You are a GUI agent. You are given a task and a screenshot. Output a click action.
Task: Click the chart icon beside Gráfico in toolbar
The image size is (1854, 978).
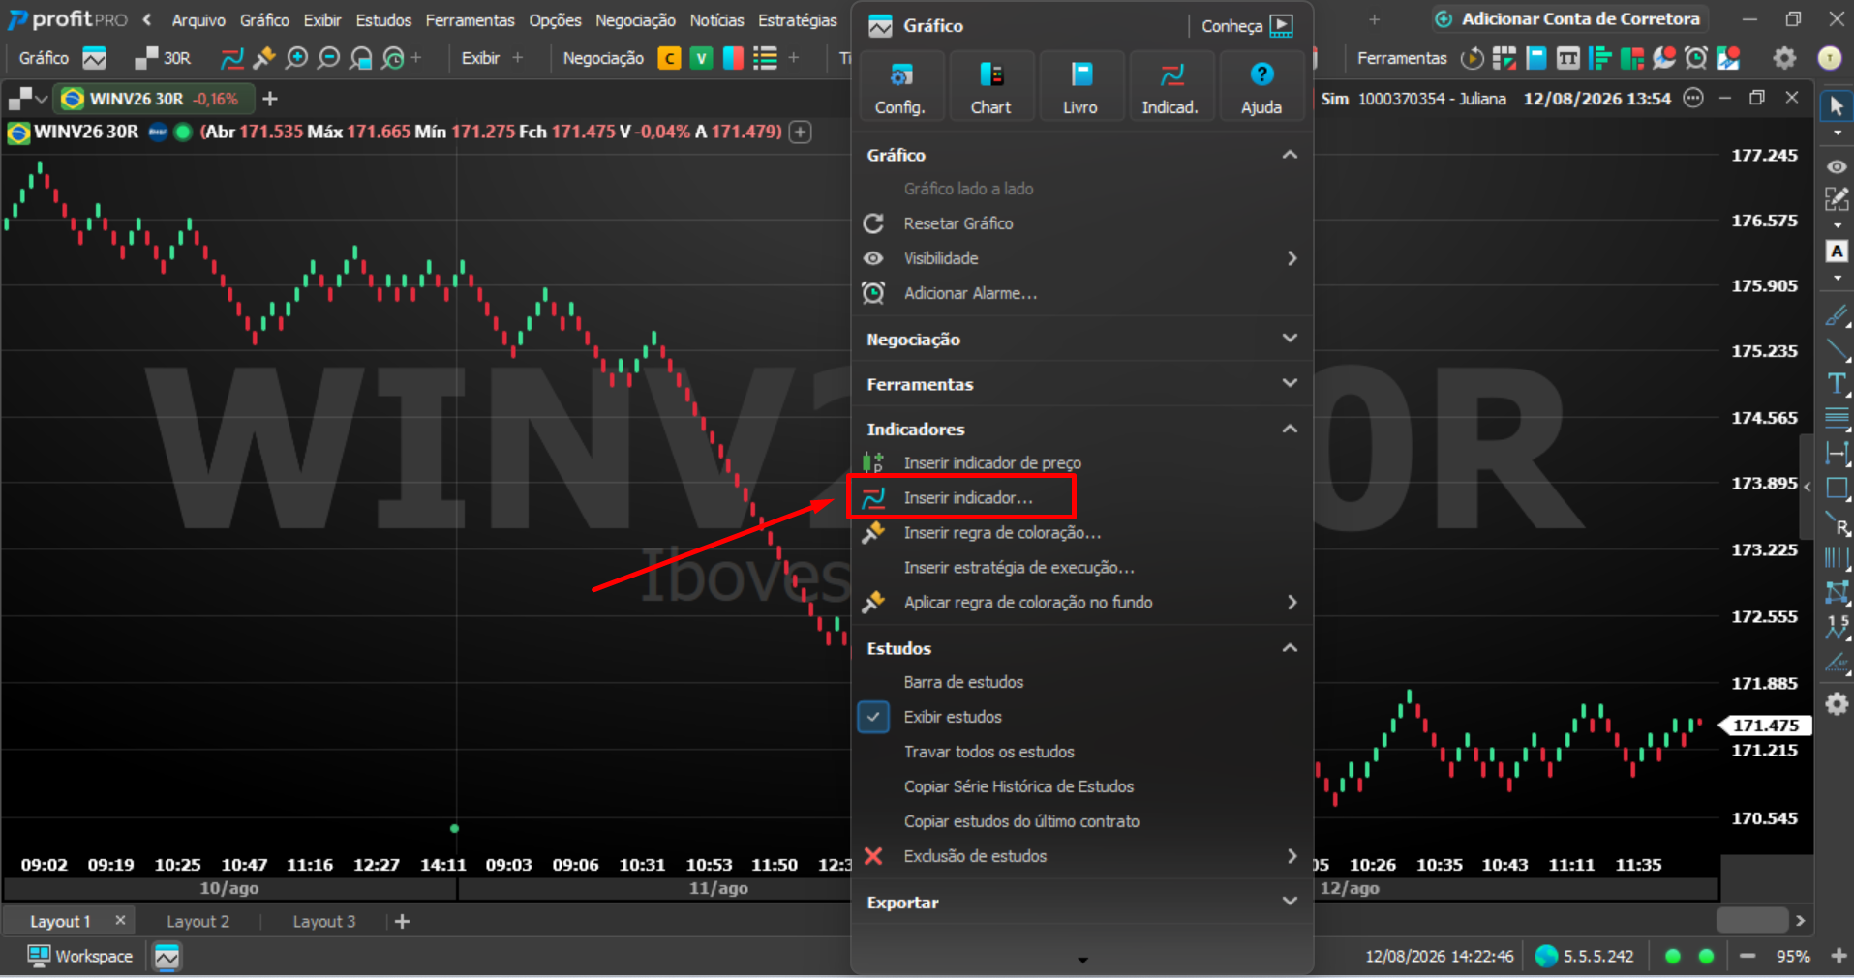pyautogui.click(x=95, y=58)
